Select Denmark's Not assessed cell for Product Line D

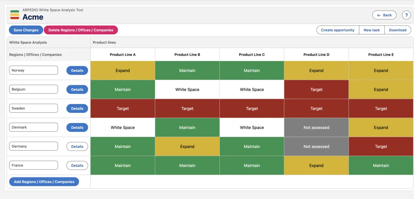click(316, 127)
